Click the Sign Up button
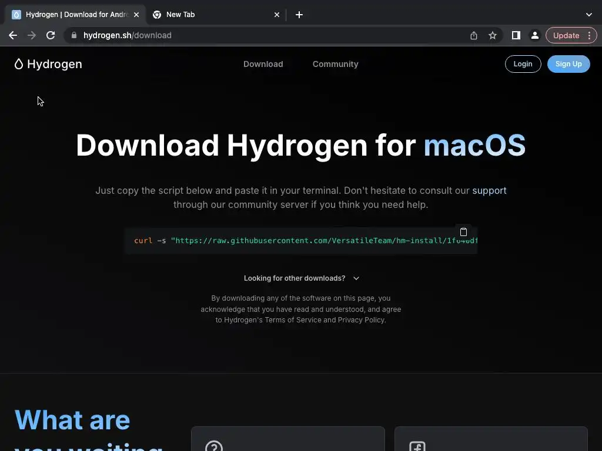 (568, 64)
